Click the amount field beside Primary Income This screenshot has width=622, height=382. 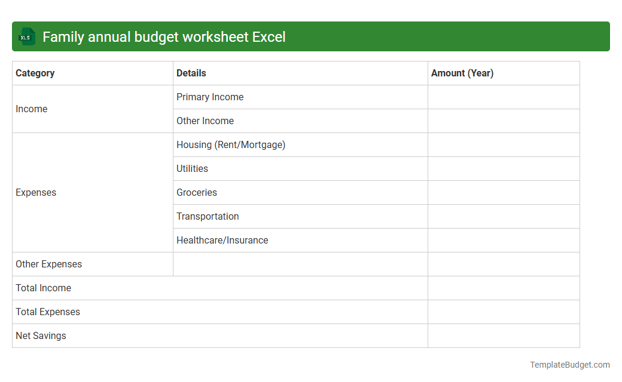[x=504, y=97]
